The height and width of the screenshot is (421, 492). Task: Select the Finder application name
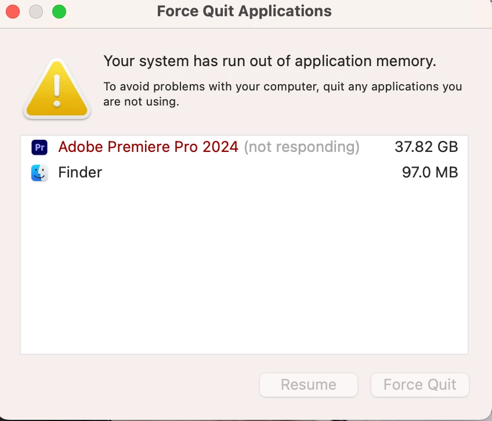[x=80, y=172]
